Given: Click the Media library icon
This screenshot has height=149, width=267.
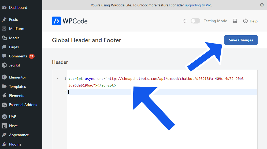Looking at the screenshot, I should pyautogui.click(x=4, y=38).
